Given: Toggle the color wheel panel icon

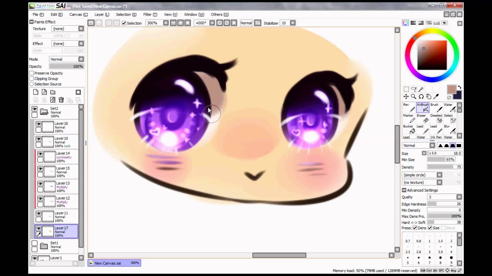Looking at the screenshot, I should 406,23.
